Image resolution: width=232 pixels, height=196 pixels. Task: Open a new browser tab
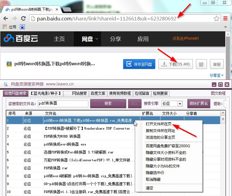(x=67, y=10)
